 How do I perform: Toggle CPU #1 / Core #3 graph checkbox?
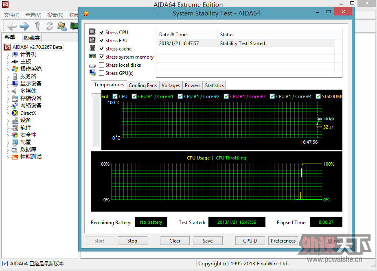[x=226, y=96]
